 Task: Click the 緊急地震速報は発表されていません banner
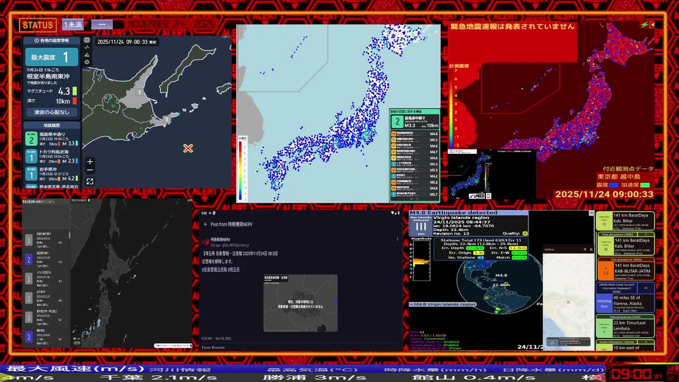point(512,26)
